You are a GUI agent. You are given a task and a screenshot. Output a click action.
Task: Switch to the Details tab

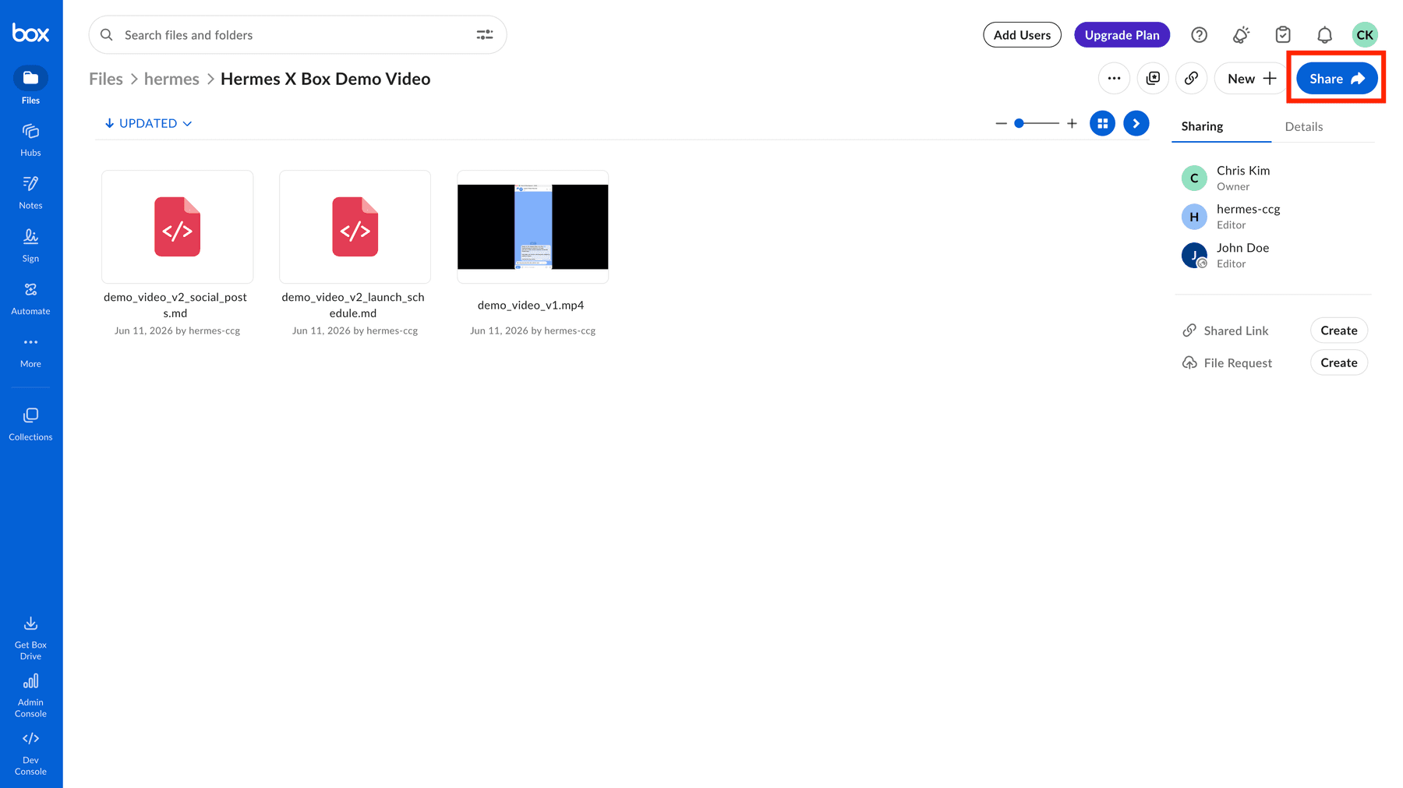click(x=1303, y=126)
